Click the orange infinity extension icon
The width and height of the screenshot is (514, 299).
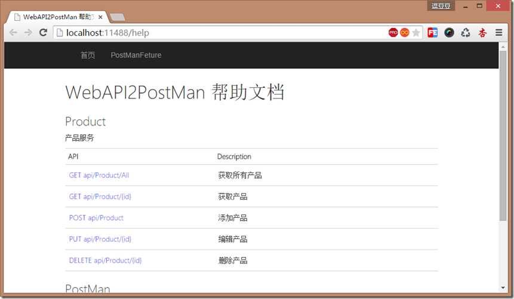tap(405, 32)
